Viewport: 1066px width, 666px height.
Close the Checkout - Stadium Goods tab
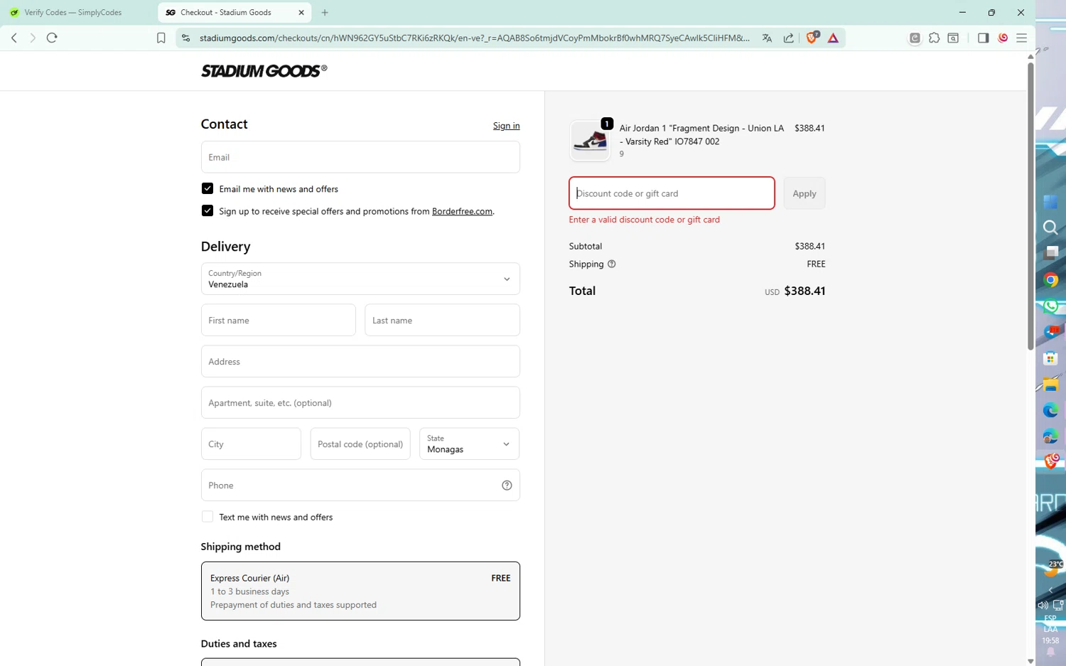coord(301,12)
